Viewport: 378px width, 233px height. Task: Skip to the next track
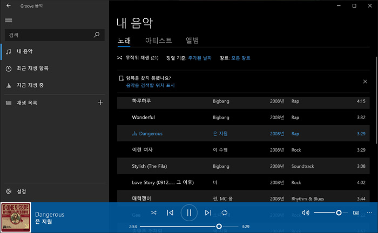point(208,213)
